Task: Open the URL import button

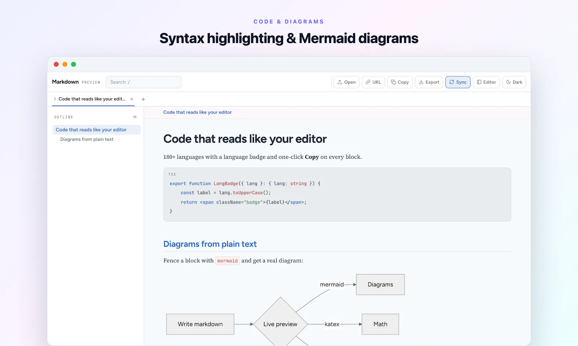Action: coord(373,82)
